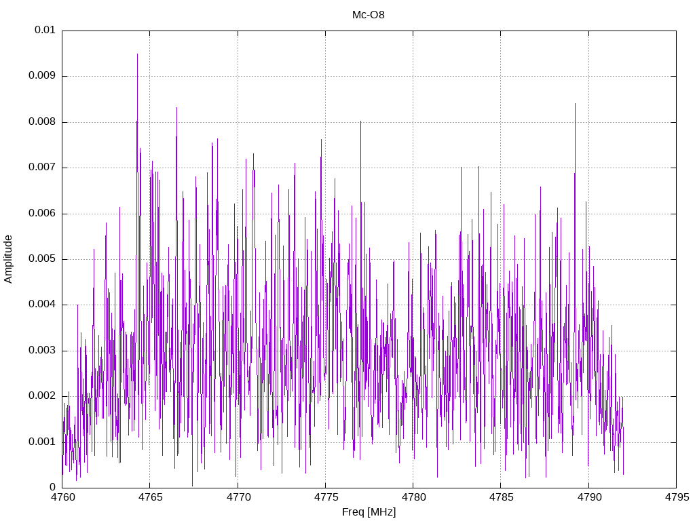695x521 pixels.
Task: Click the plot title Mc-O8
Action: tap(369, 15)
